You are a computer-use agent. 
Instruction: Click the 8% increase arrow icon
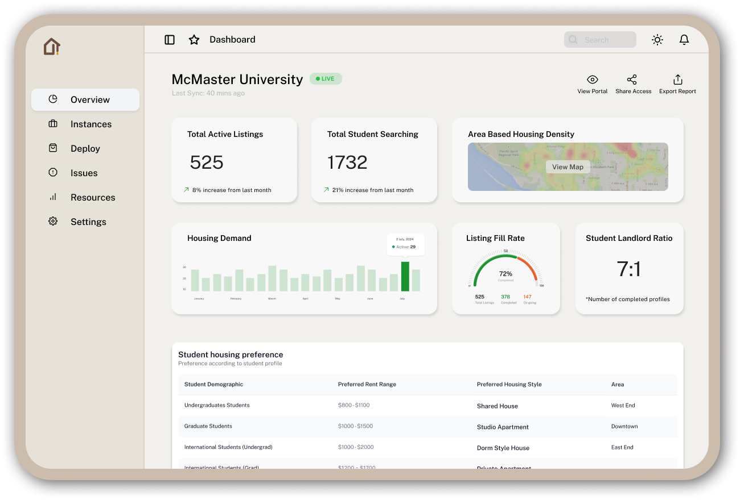pyautogui.click(x=186, y=190)
